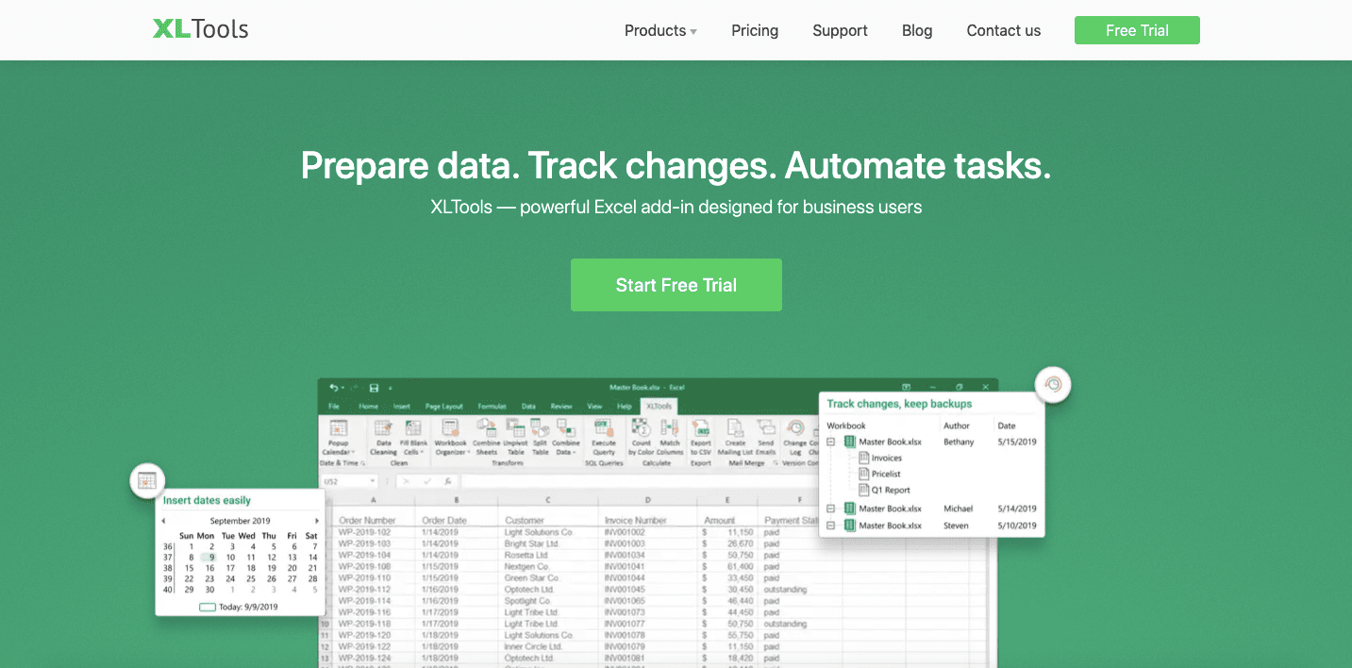This screenshot has width=1352, height=668.
Task: Click the round version history badge icon
Action: 1053,384
